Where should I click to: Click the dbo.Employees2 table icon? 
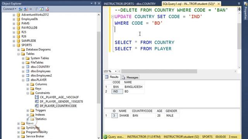[28, 76]
